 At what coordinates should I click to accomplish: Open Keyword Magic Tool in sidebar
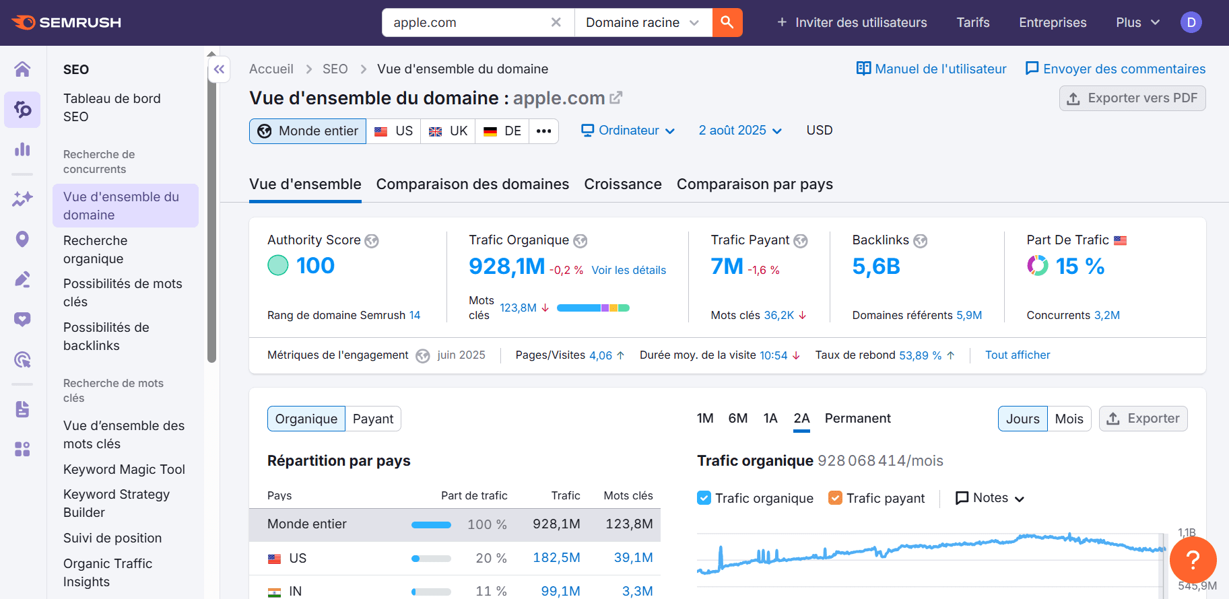(124, 469)
